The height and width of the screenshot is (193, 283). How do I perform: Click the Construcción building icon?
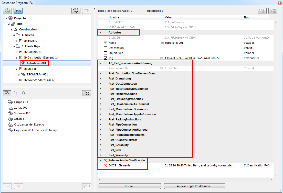pyautogui.click(x=16, y=29)
